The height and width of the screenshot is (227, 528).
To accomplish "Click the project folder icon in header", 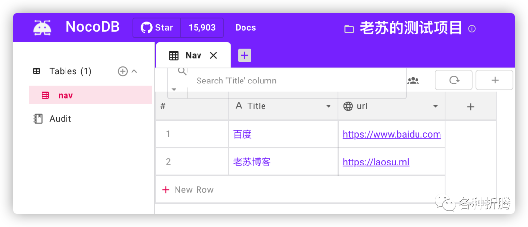I will 349,29.
